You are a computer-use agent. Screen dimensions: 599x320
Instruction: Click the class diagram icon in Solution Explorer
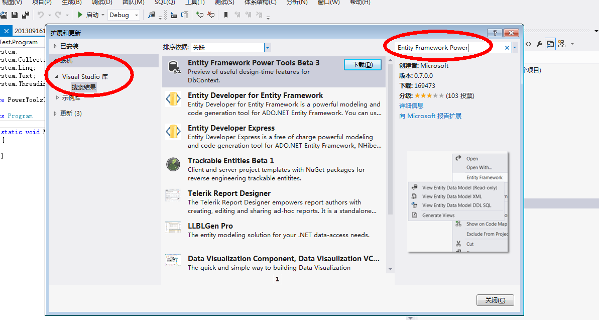pyautogui.click(x=561, y=44)
